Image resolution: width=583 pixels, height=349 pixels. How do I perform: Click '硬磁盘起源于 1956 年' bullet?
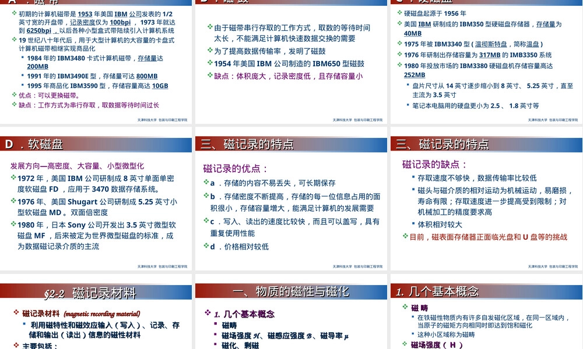pyautogui.click(x=435, y=13)
